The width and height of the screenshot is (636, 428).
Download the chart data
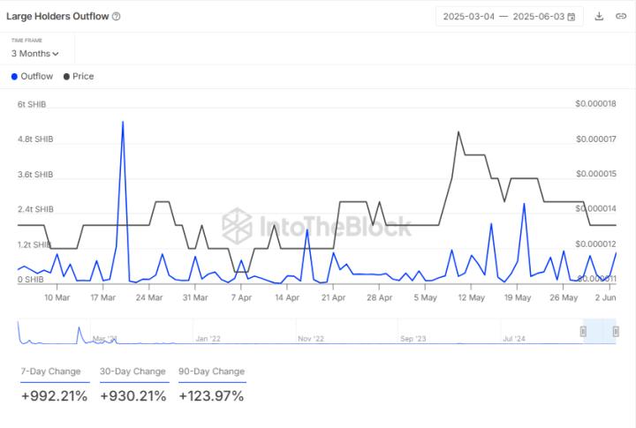[600, 16]
